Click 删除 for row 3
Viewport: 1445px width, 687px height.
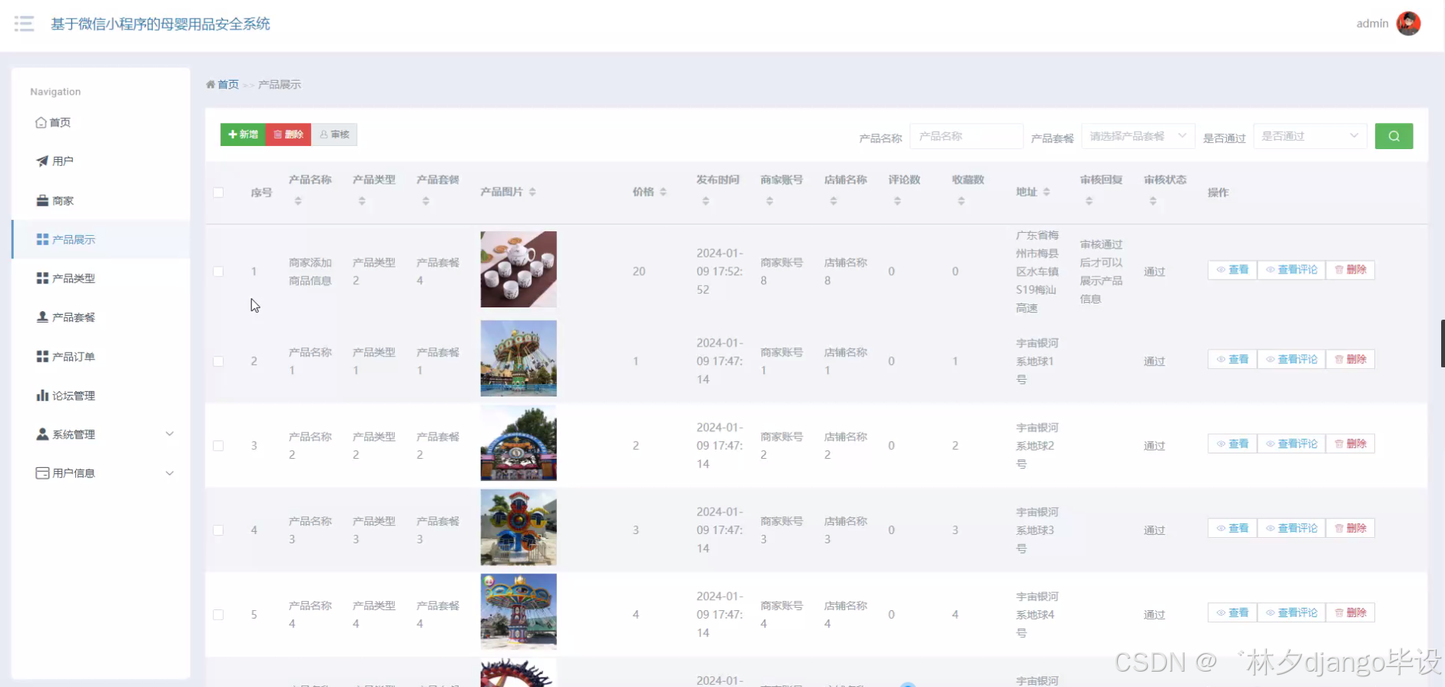point(1351,444)
